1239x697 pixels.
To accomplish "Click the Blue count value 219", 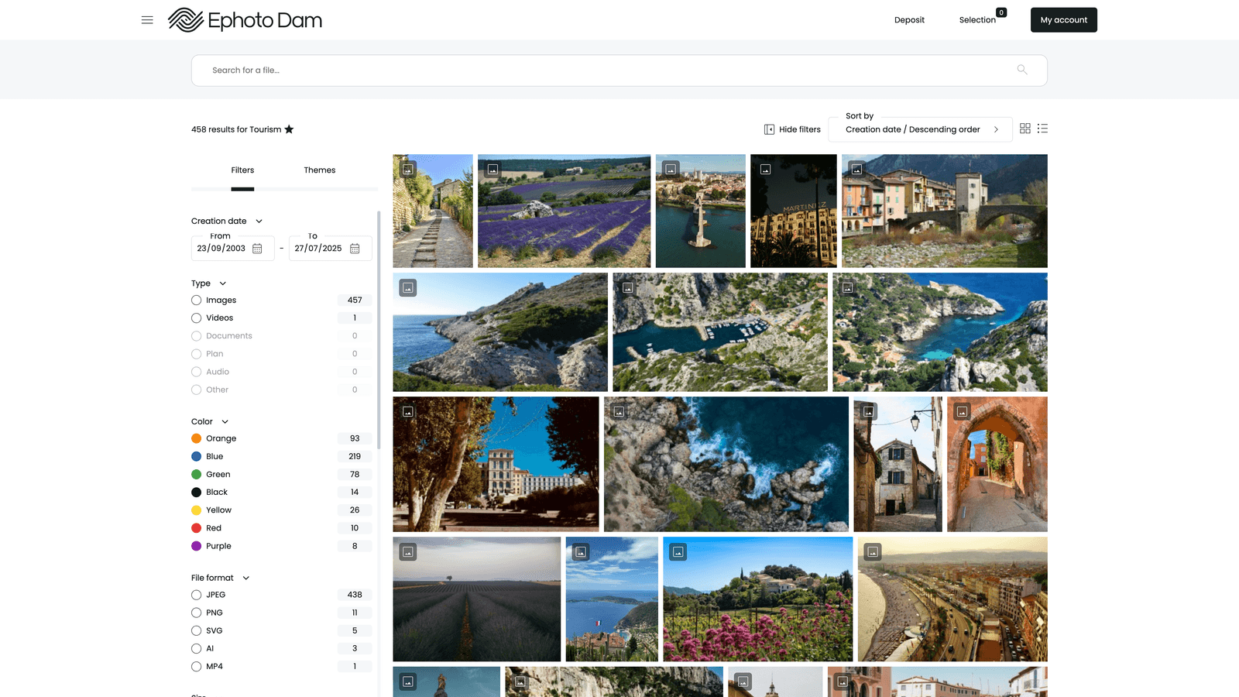I will point(355,456).
